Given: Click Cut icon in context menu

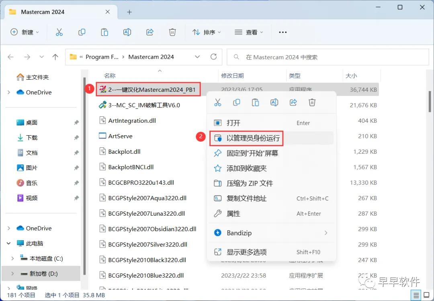Looking at the screenshot, I should (218, 103).
